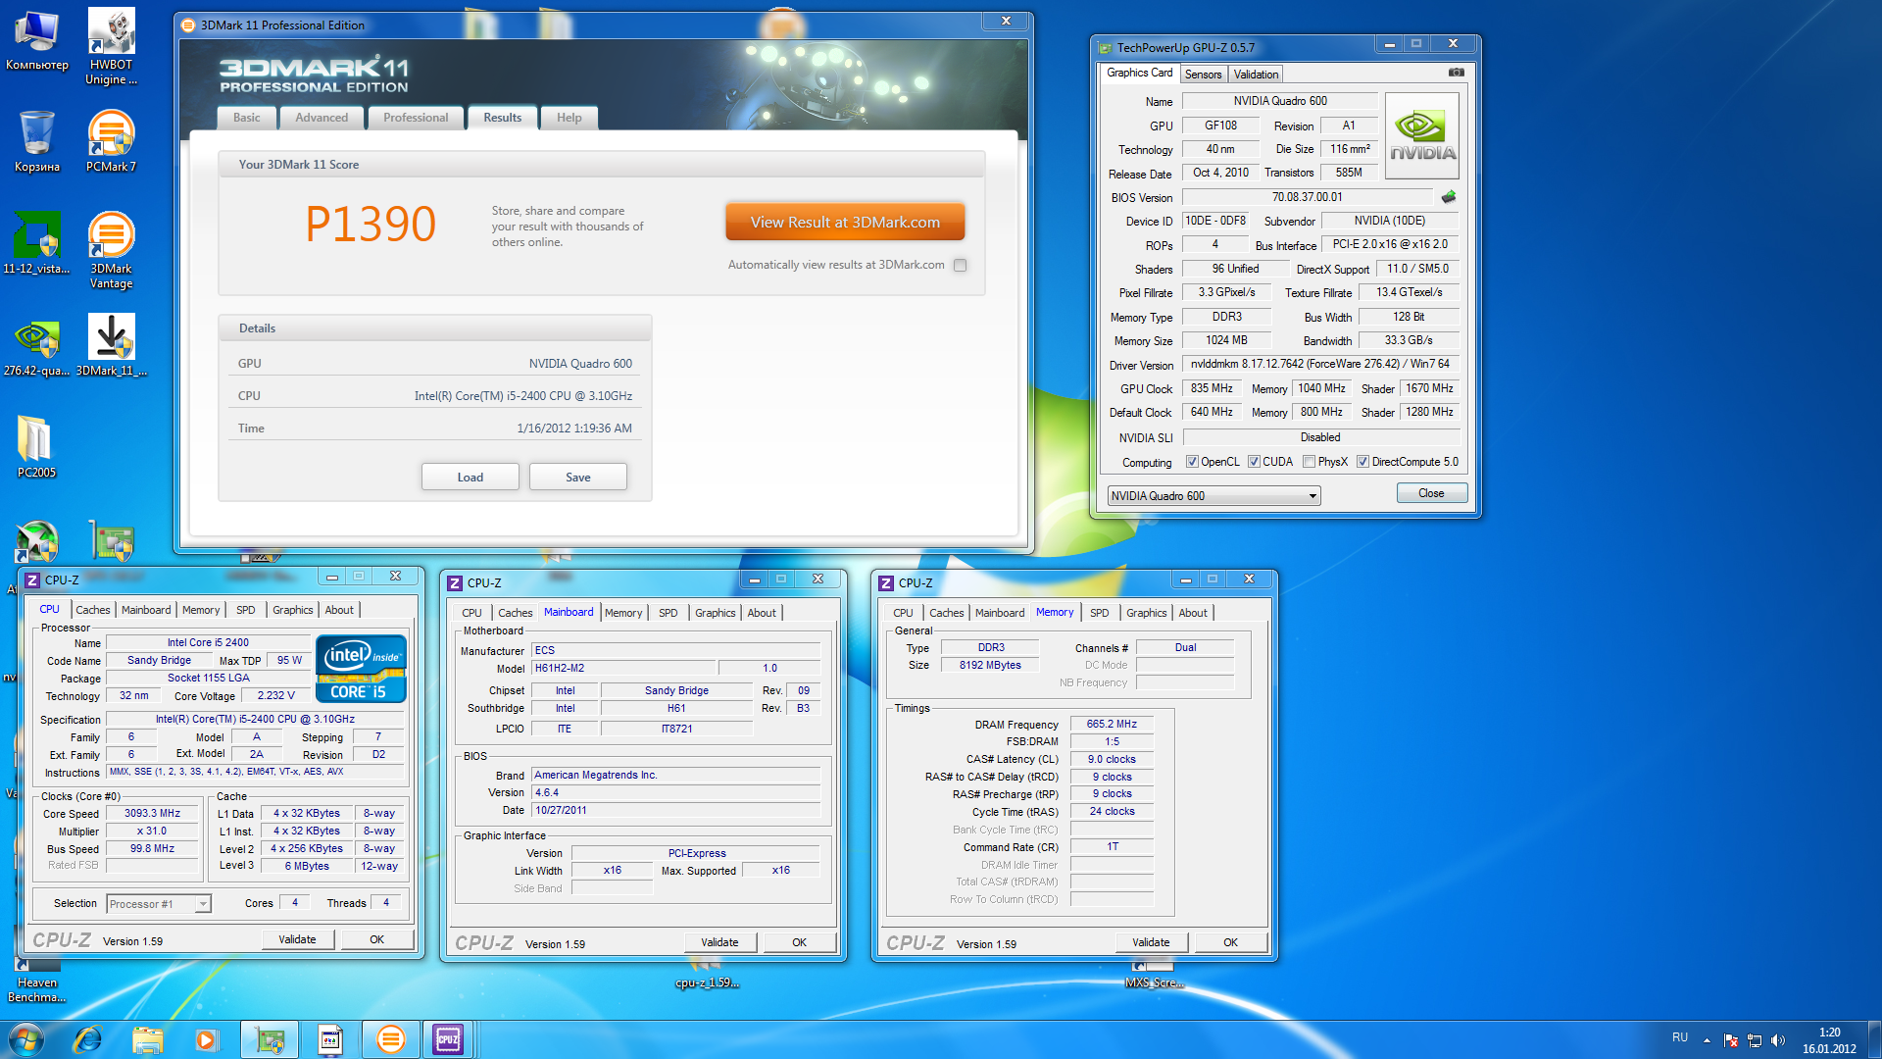This screenshot has width=1882, height=1059.
Task: Click the GPU-Z BIOS save chip icon
Action: click(1449, 197)
